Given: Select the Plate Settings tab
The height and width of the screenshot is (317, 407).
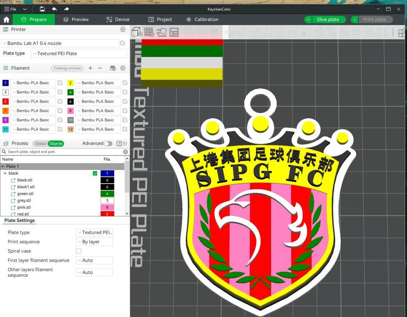Looking at the screenshot, I should tap(19, 220).
